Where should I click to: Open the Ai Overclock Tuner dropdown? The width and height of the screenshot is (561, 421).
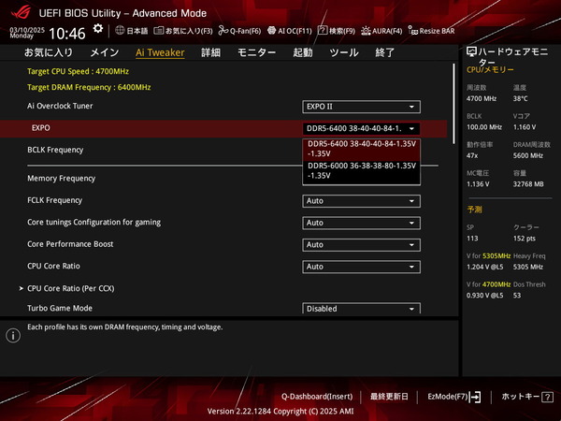(361, 108)
